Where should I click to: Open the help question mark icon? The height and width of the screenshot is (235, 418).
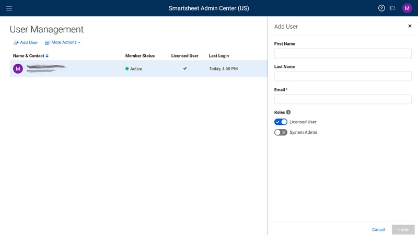coord(381,8)
